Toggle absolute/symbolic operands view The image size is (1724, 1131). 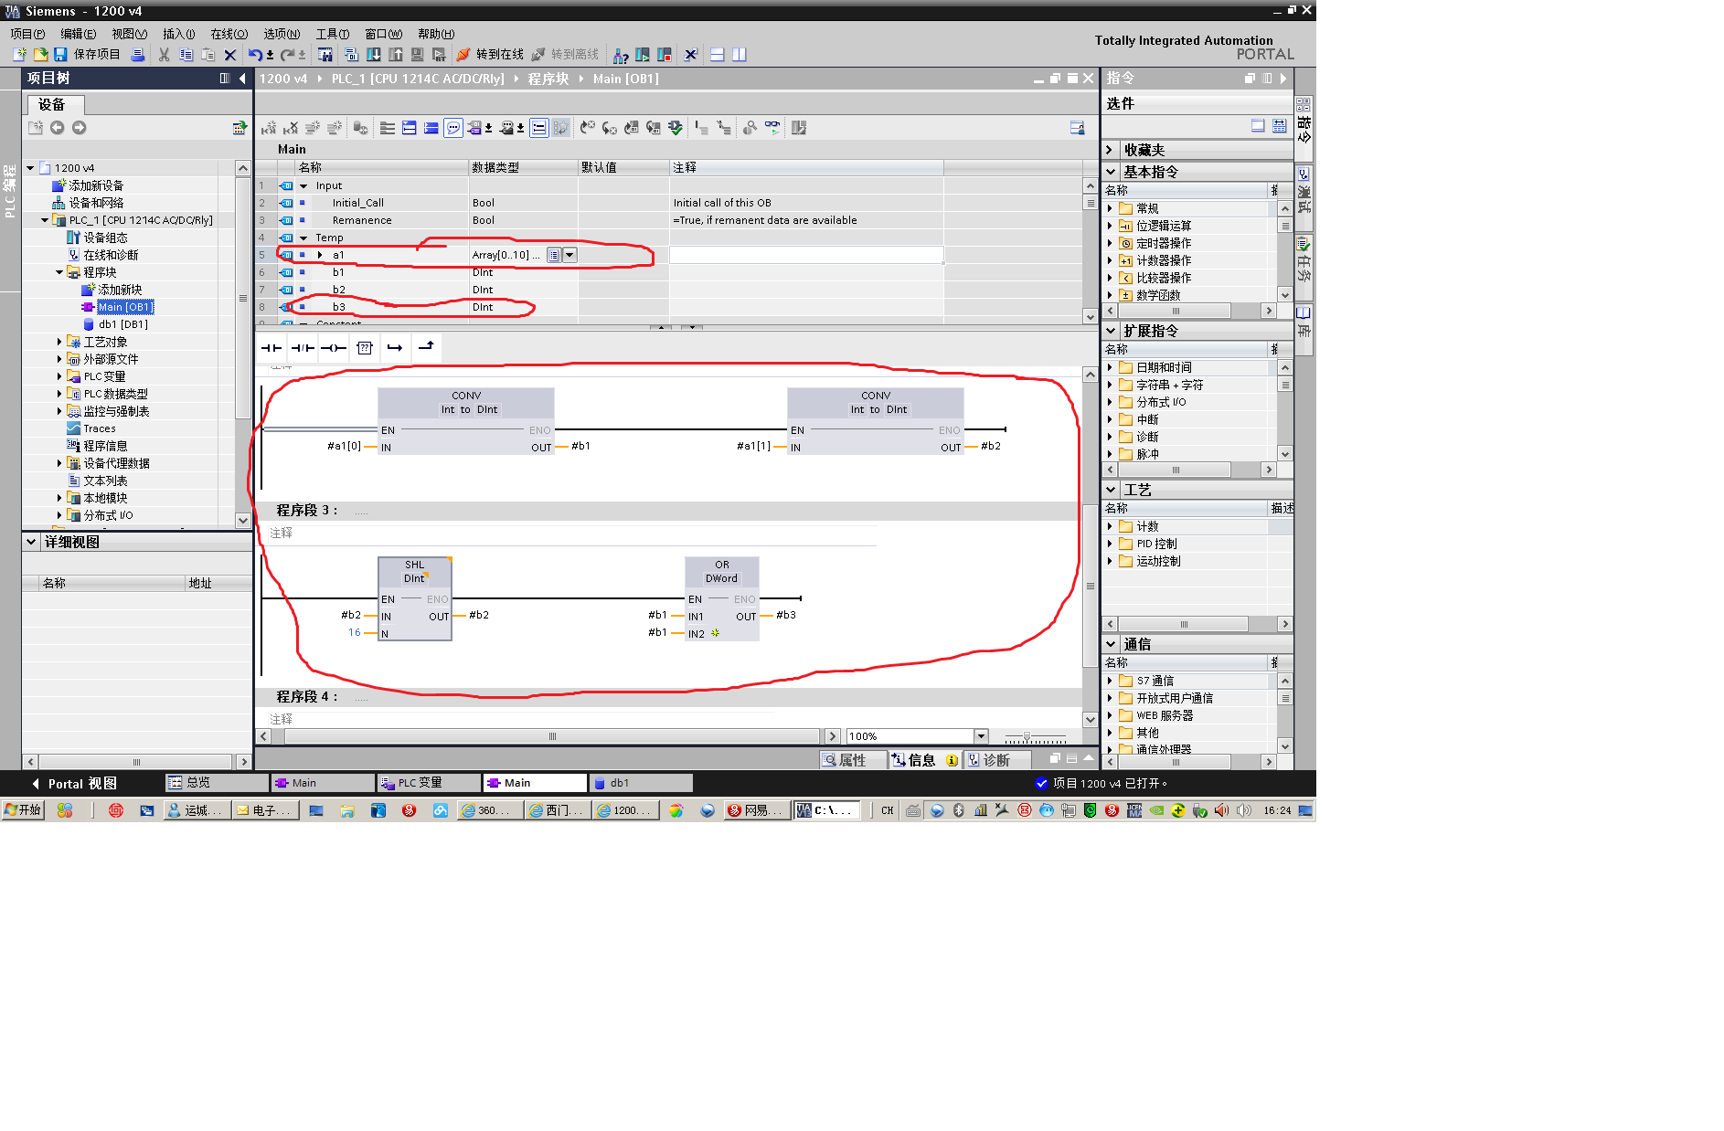pyautogui.click(x=476, y=128)
